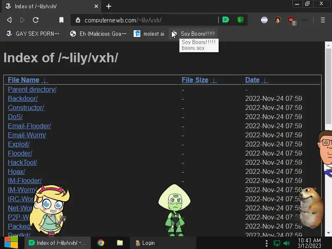This screenshot has width=332, height=249.
Task: Open the volume speaker tray icon
Action: click(286, 243)
